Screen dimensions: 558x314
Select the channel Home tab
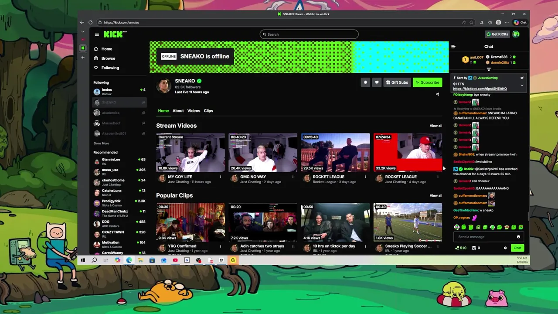[x=163, y=111]
